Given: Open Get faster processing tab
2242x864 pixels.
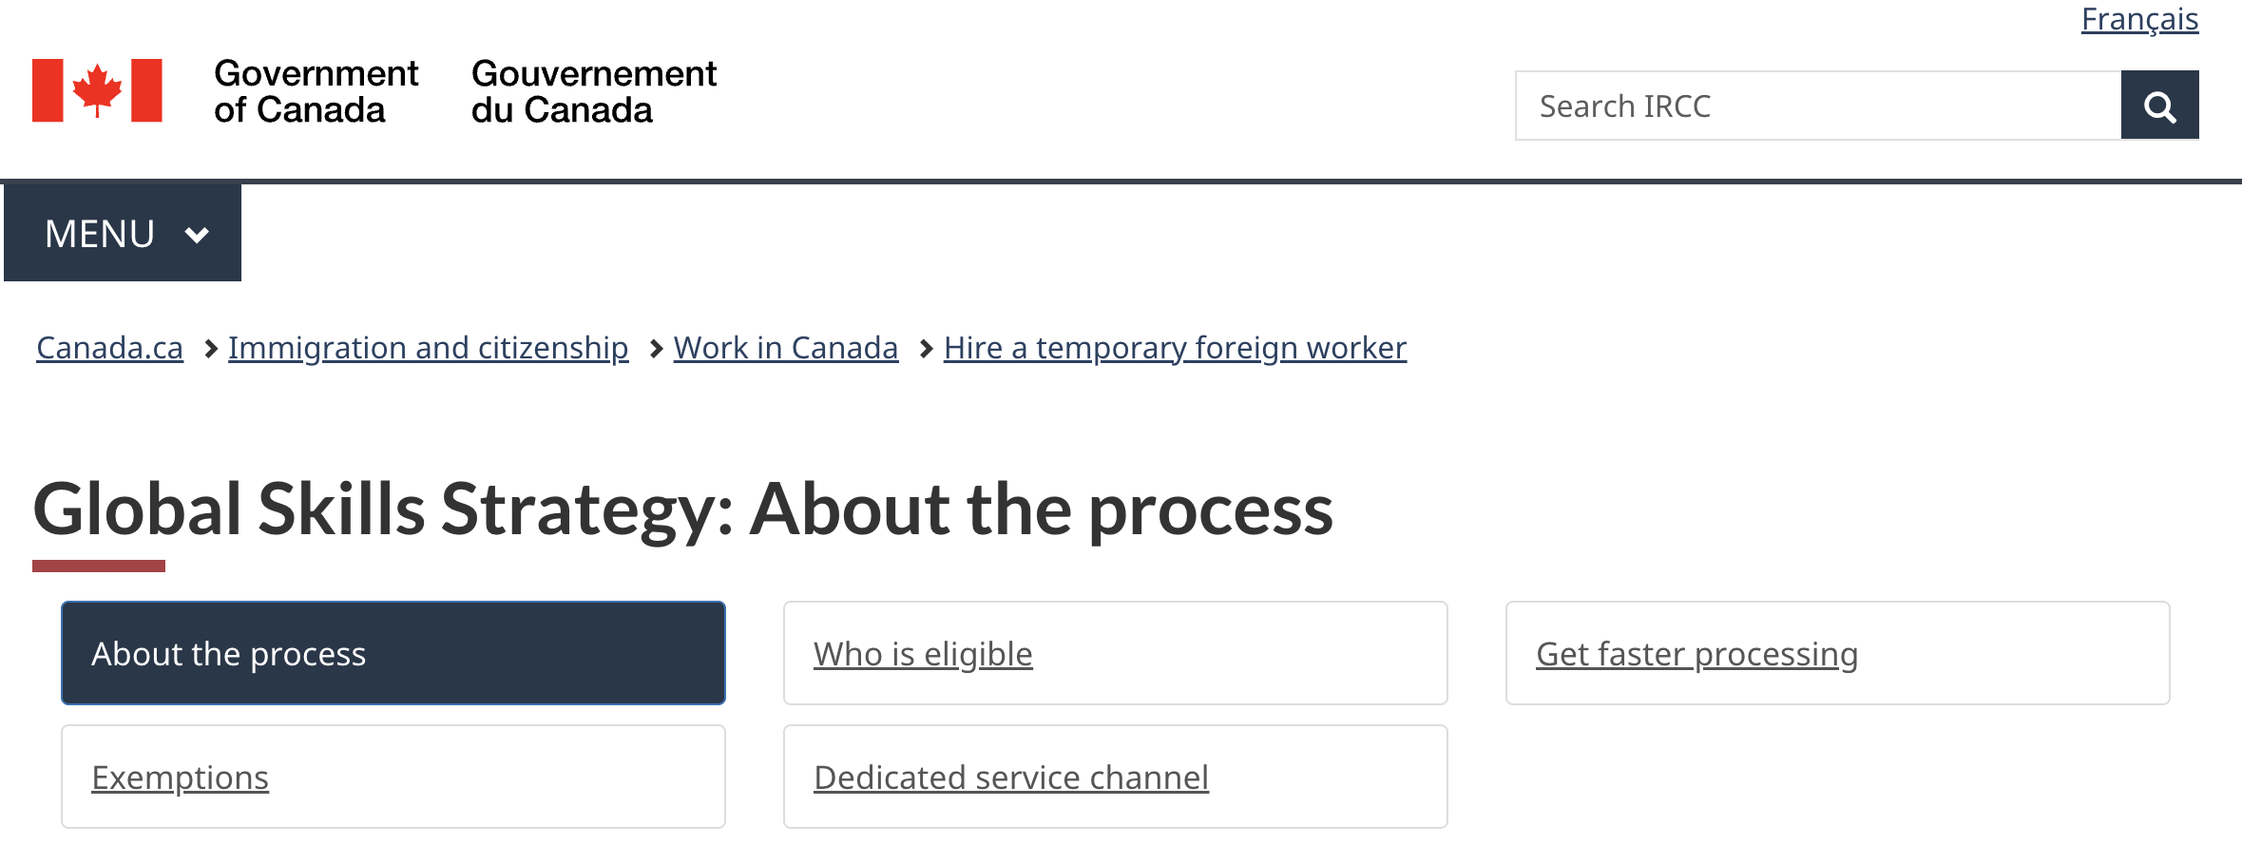Looking at the screenshot, I should coord(1838,653).
